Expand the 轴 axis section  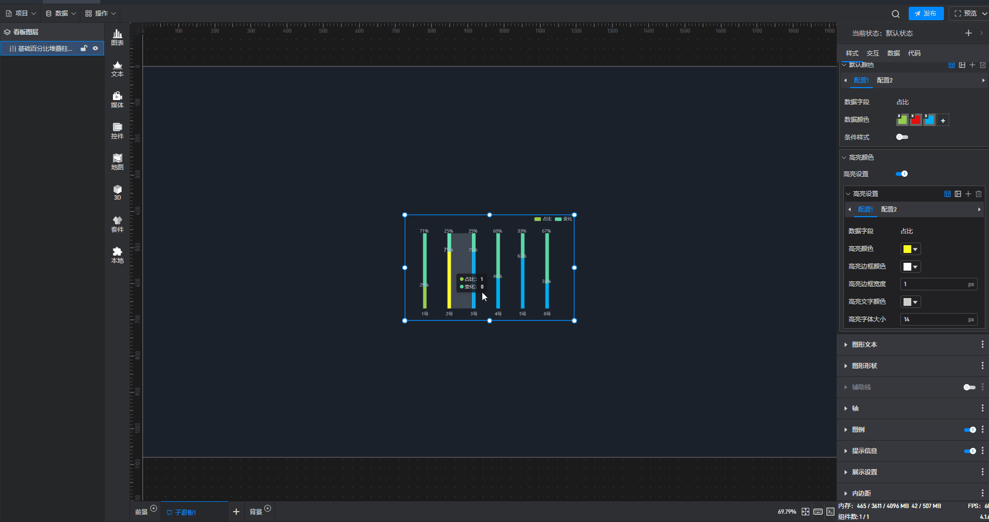click(x=855, y=408)
